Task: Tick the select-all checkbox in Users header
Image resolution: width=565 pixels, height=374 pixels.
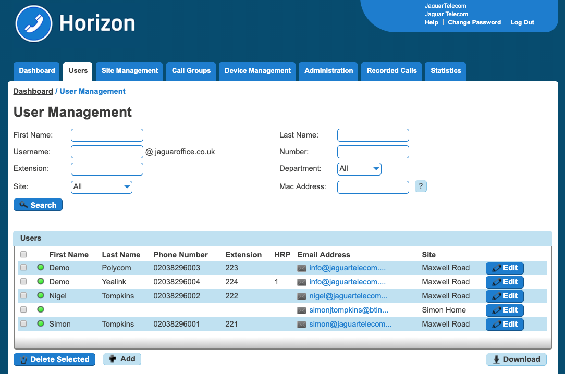Action: (x=23, y=255)
